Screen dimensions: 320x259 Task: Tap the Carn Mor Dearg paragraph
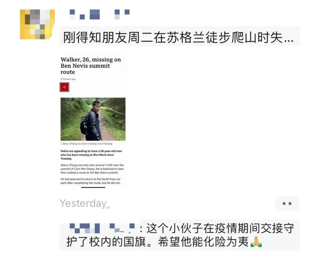[x=92, y=169]
